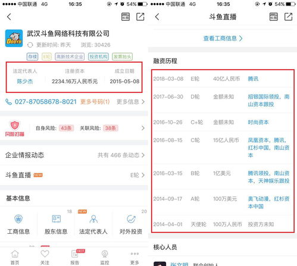This screenshot has height=266, width=297.
Task: Expand 更多信息 next to the phone number
Action: (x=130, y=102)
